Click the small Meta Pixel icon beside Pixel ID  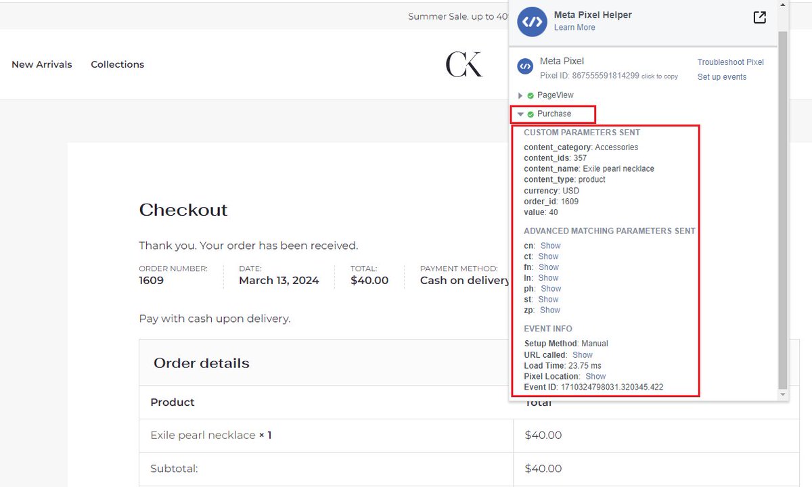(525, 66)
